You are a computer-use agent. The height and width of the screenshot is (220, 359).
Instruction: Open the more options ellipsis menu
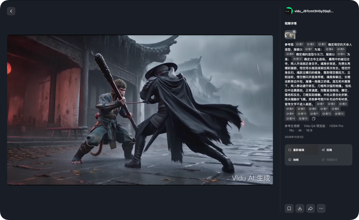[321, 208]
